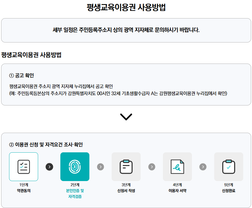Select the page title 평생교육이용권 사용방법
252x208 pixels.
(126, 7)
